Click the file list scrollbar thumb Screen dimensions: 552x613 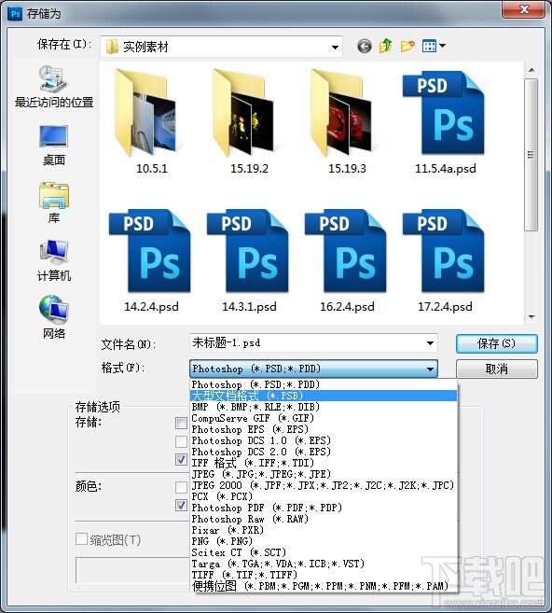click(x=531, y=155)
